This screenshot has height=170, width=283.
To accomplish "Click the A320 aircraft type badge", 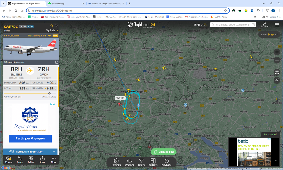I will (30, 27).
